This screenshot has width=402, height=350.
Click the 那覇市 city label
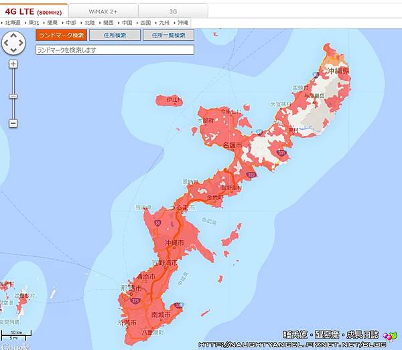click(131, 288)
